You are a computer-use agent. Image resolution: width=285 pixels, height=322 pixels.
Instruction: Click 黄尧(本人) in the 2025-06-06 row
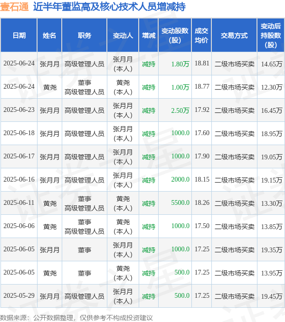tap(123, 227)
